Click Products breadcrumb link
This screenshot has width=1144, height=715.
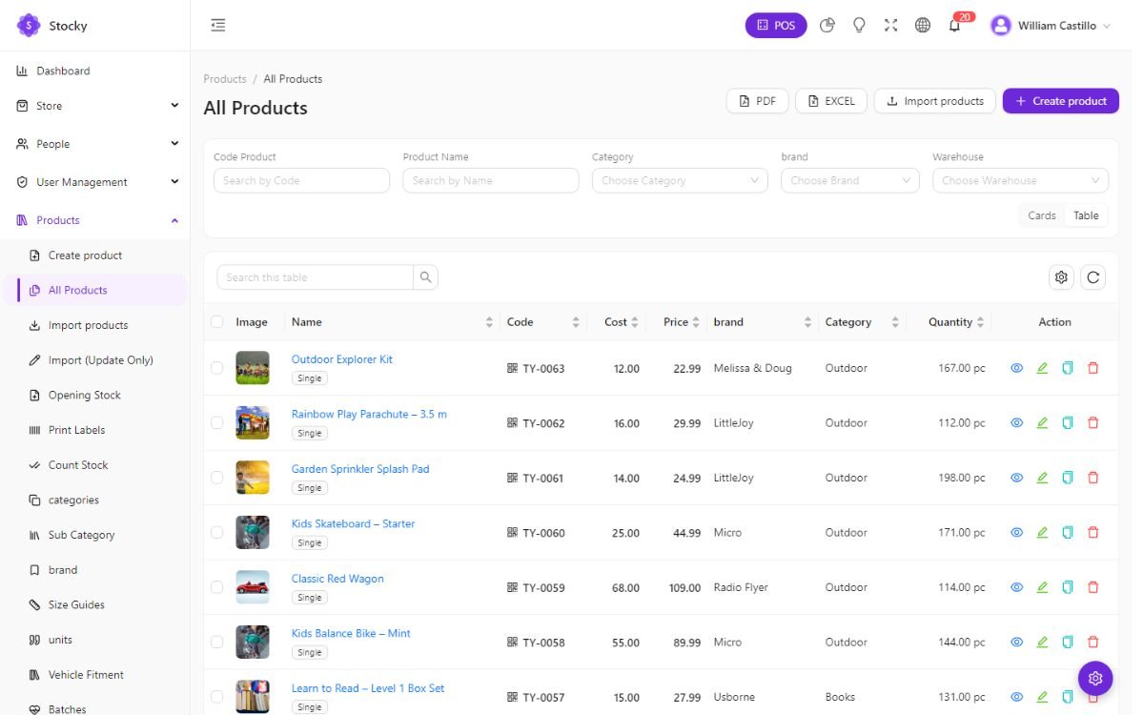pyautogui.click(x=225, y=79)
